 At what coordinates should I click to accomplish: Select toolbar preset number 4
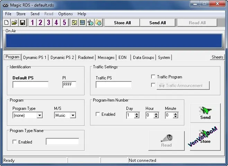pos(56,23)
